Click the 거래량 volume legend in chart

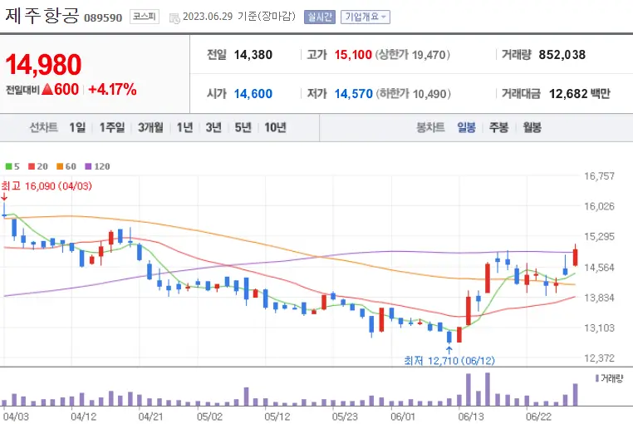click(x=609, y=378)
